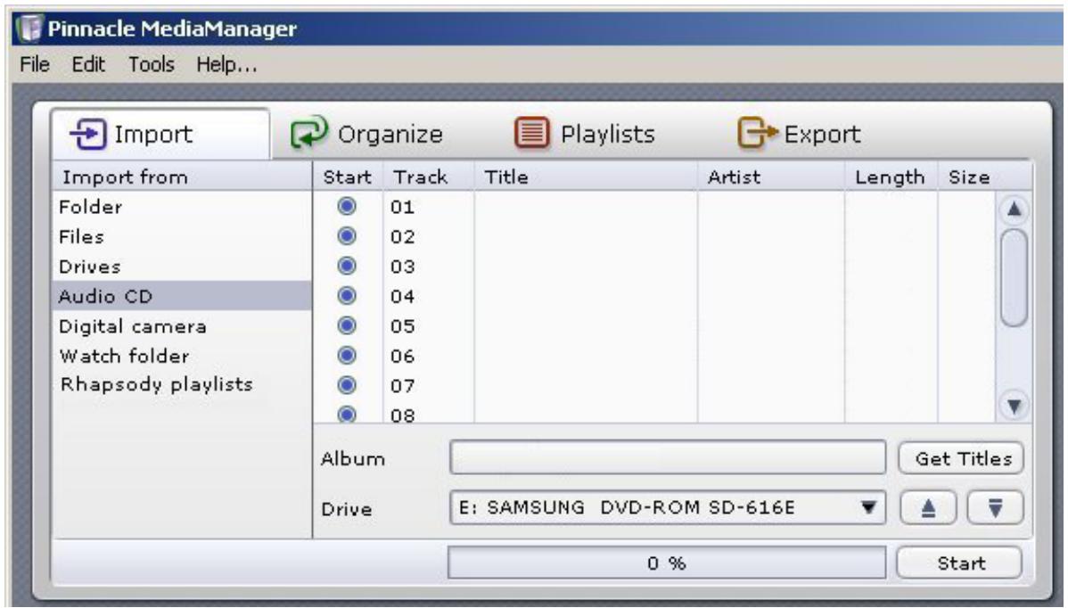Click the Size column header
Viewport: 1068px width, 608px height.
click(985, 177)
